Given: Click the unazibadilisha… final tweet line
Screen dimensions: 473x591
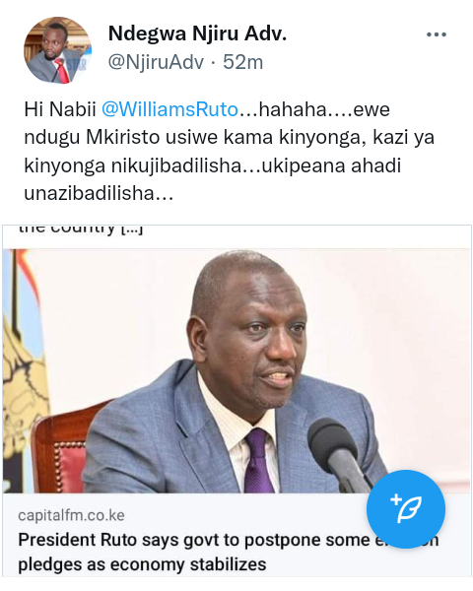Looking at the screenshot, I should pyautogui.click(x=99, y=194).
